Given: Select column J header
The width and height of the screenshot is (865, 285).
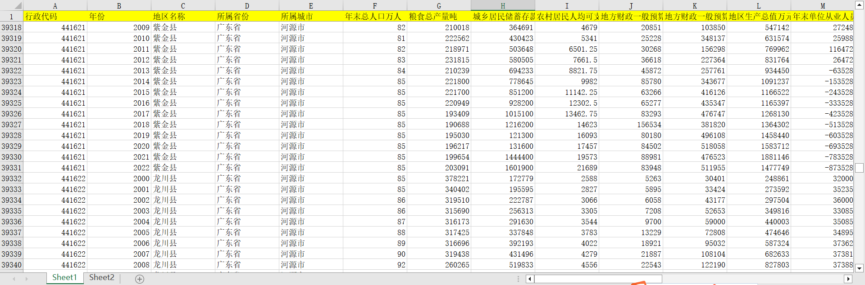Looking at the screenshot, I should click(631, 5).
